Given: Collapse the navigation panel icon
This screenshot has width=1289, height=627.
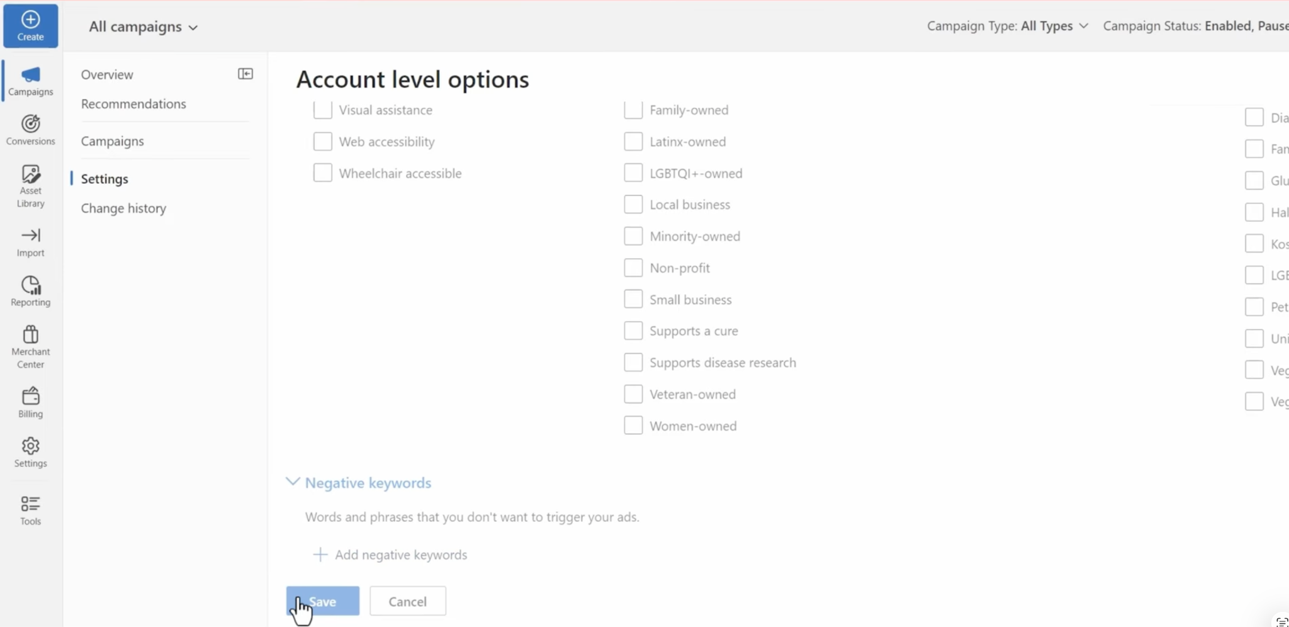Looking at the screenshot, I should 245,74.
